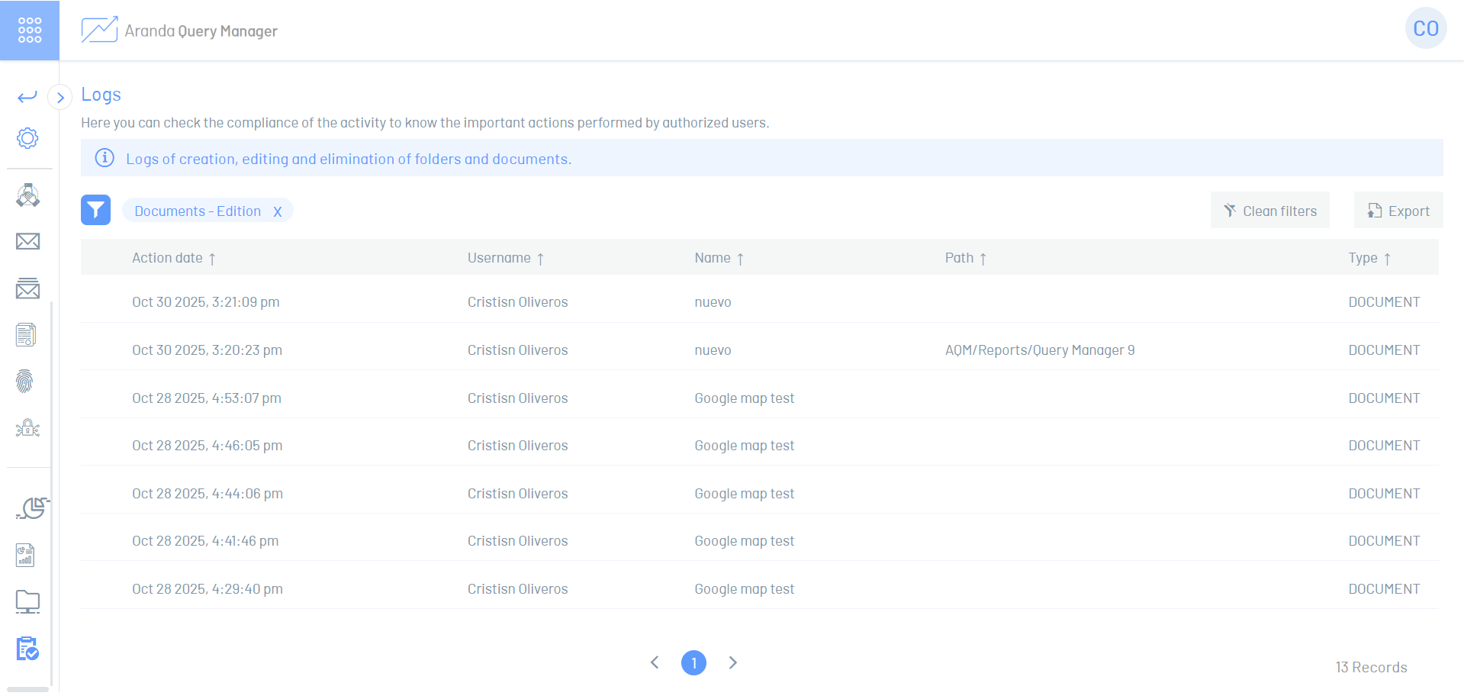Screen dimensions: 1464x696
Task: Select the clipboard checkmark logs icon
Action: pos(27,649)
